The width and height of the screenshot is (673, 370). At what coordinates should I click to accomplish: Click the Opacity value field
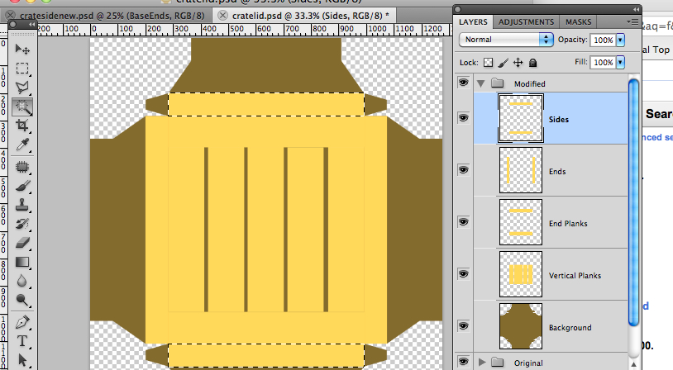[x=603, y=40]
